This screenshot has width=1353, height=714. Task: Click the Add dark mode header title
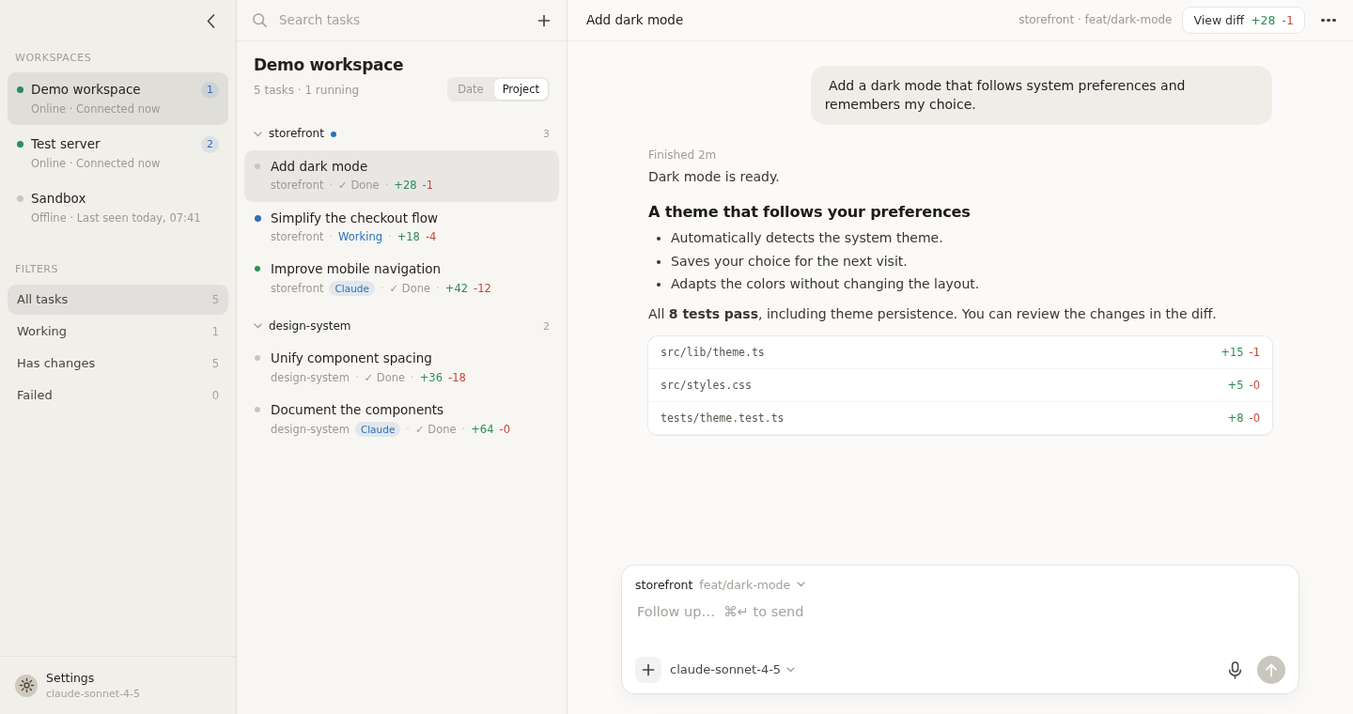click(x=634, y=20)
